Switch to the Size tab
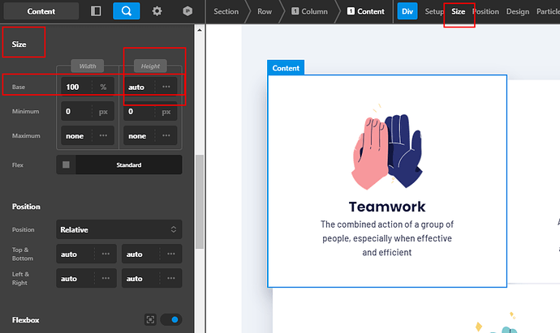This screenshot has width=560, height=333. (x=458, y=11)
